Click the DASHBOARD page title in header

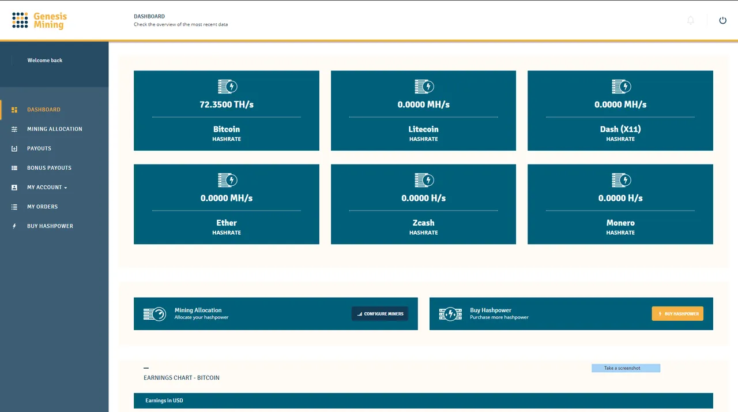(x=149, y=17)
